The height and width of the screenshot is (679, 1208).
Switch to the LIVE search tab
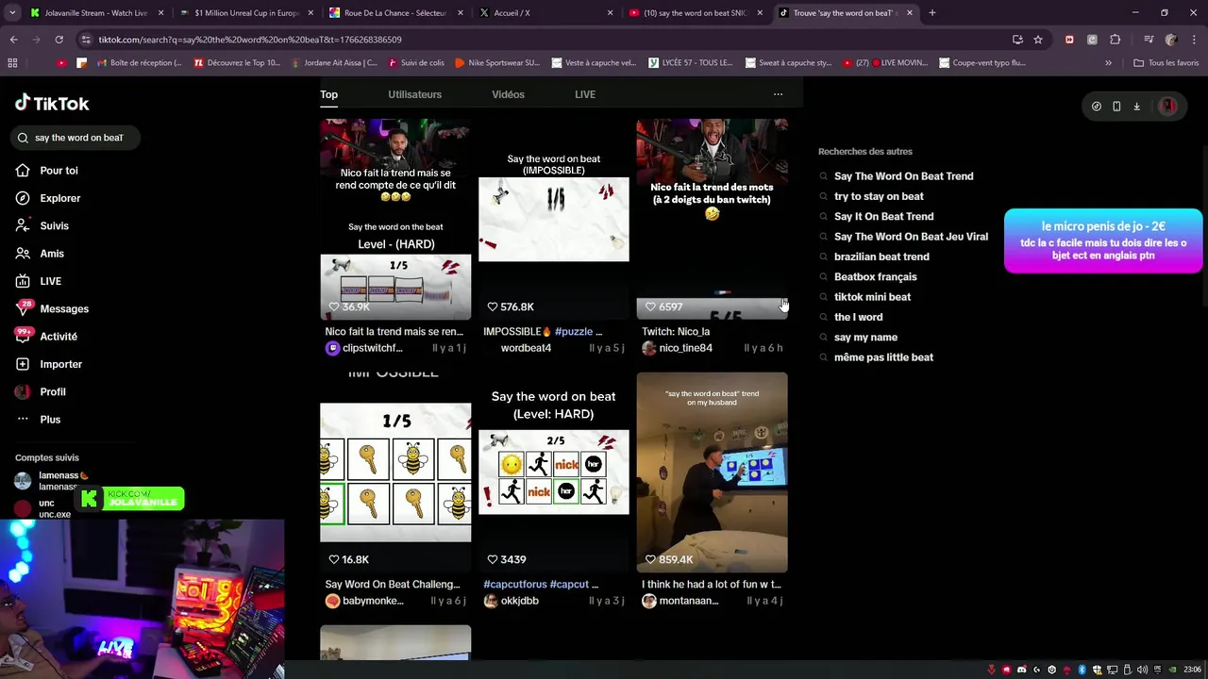tap(585, 94)
